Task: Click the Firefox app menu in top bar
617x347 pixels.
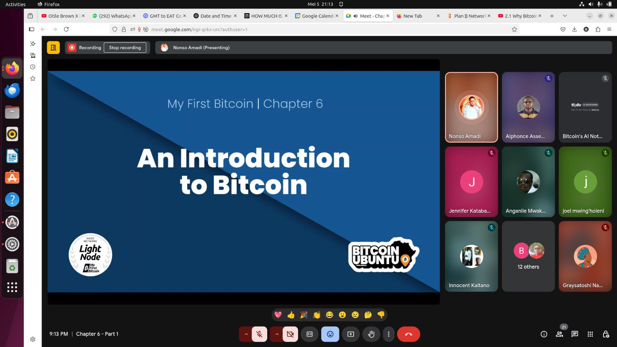Action: (x=49, y=4)
